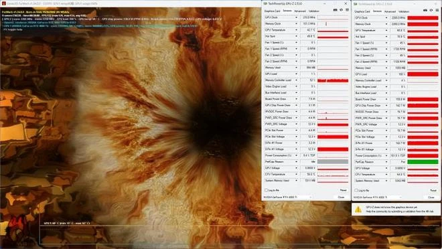
Task: Click Power Consumption TDP value in right window
Action: [398, 156]
